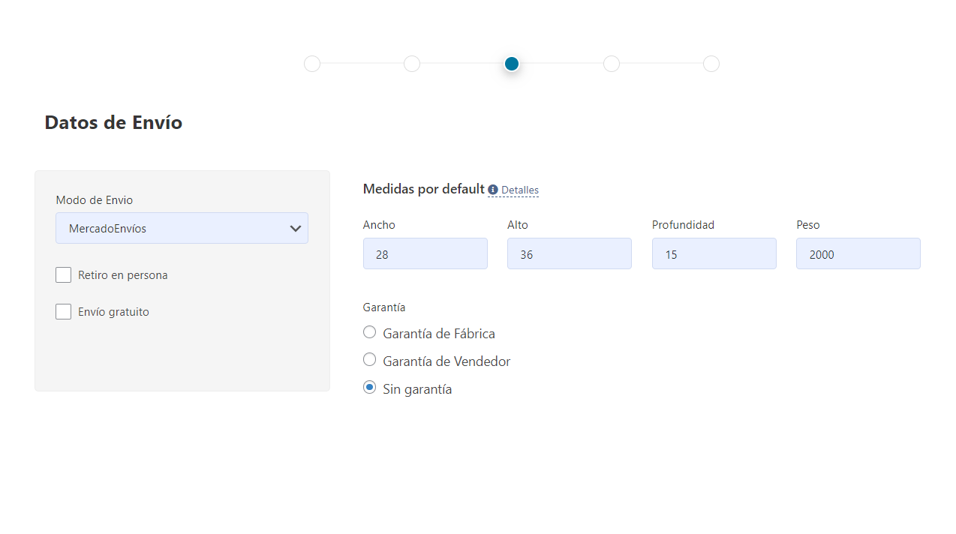Focus the Ancho input field
The width and height of the screenshot is (956, 534).
(x=425, y=253)
